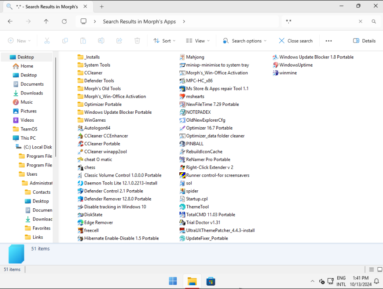Image resolution: width=383 pixels, height=289 pixels.
Task: Select the TotalCMD 11.03 Portable icon
Action: pyautogui.click(x=182, y=215)
